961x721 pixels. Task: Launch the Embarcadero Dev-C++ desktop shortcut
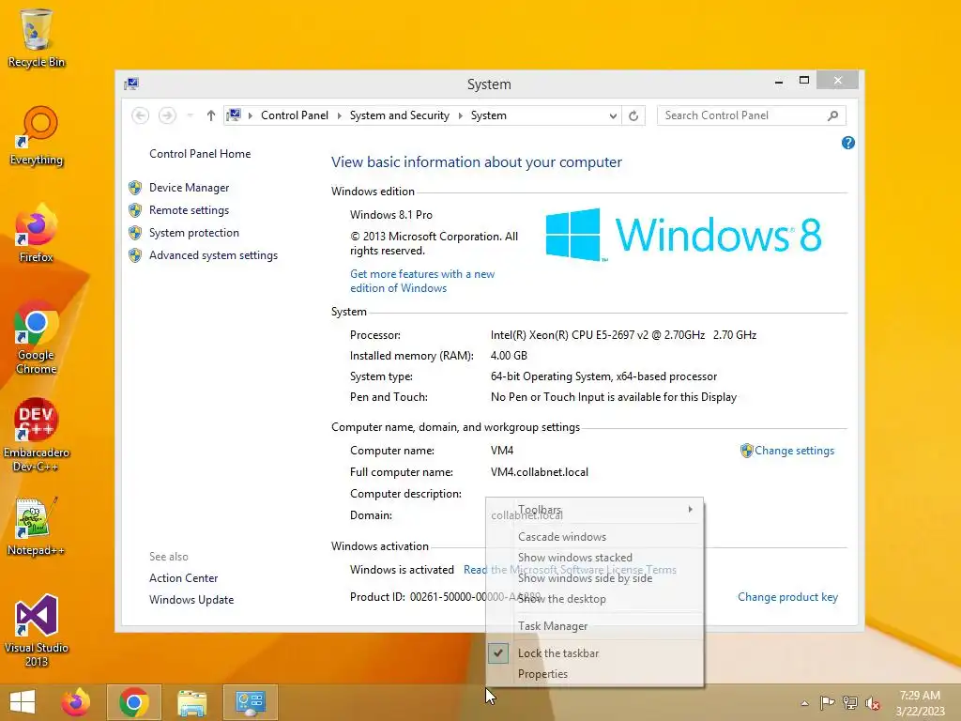click(37, 436)
